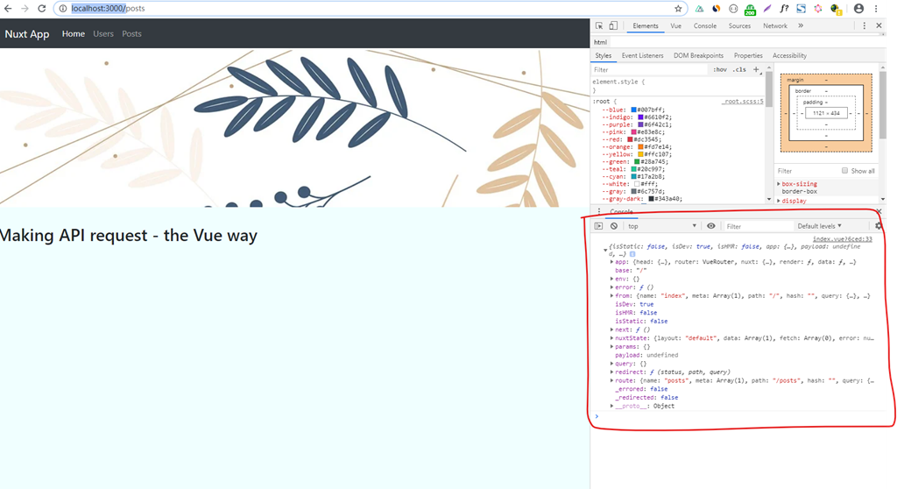The width and height of the screenshot is (897, 489).
Task: Expand the nuxtState property in the console
Action: click(612, 338)
